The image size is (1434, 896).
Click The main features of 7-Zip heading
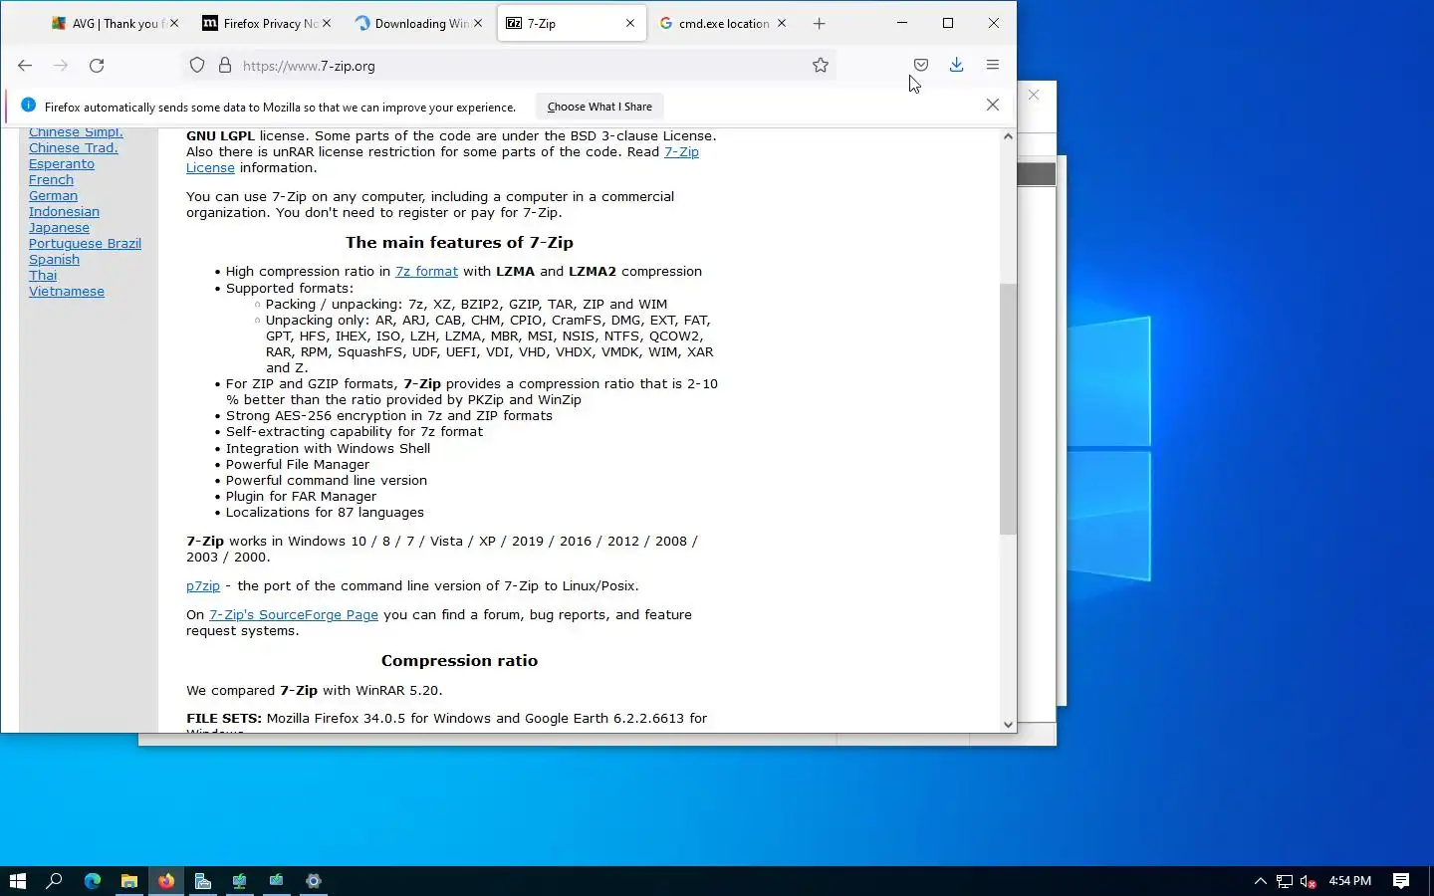(x=459, y=243)
